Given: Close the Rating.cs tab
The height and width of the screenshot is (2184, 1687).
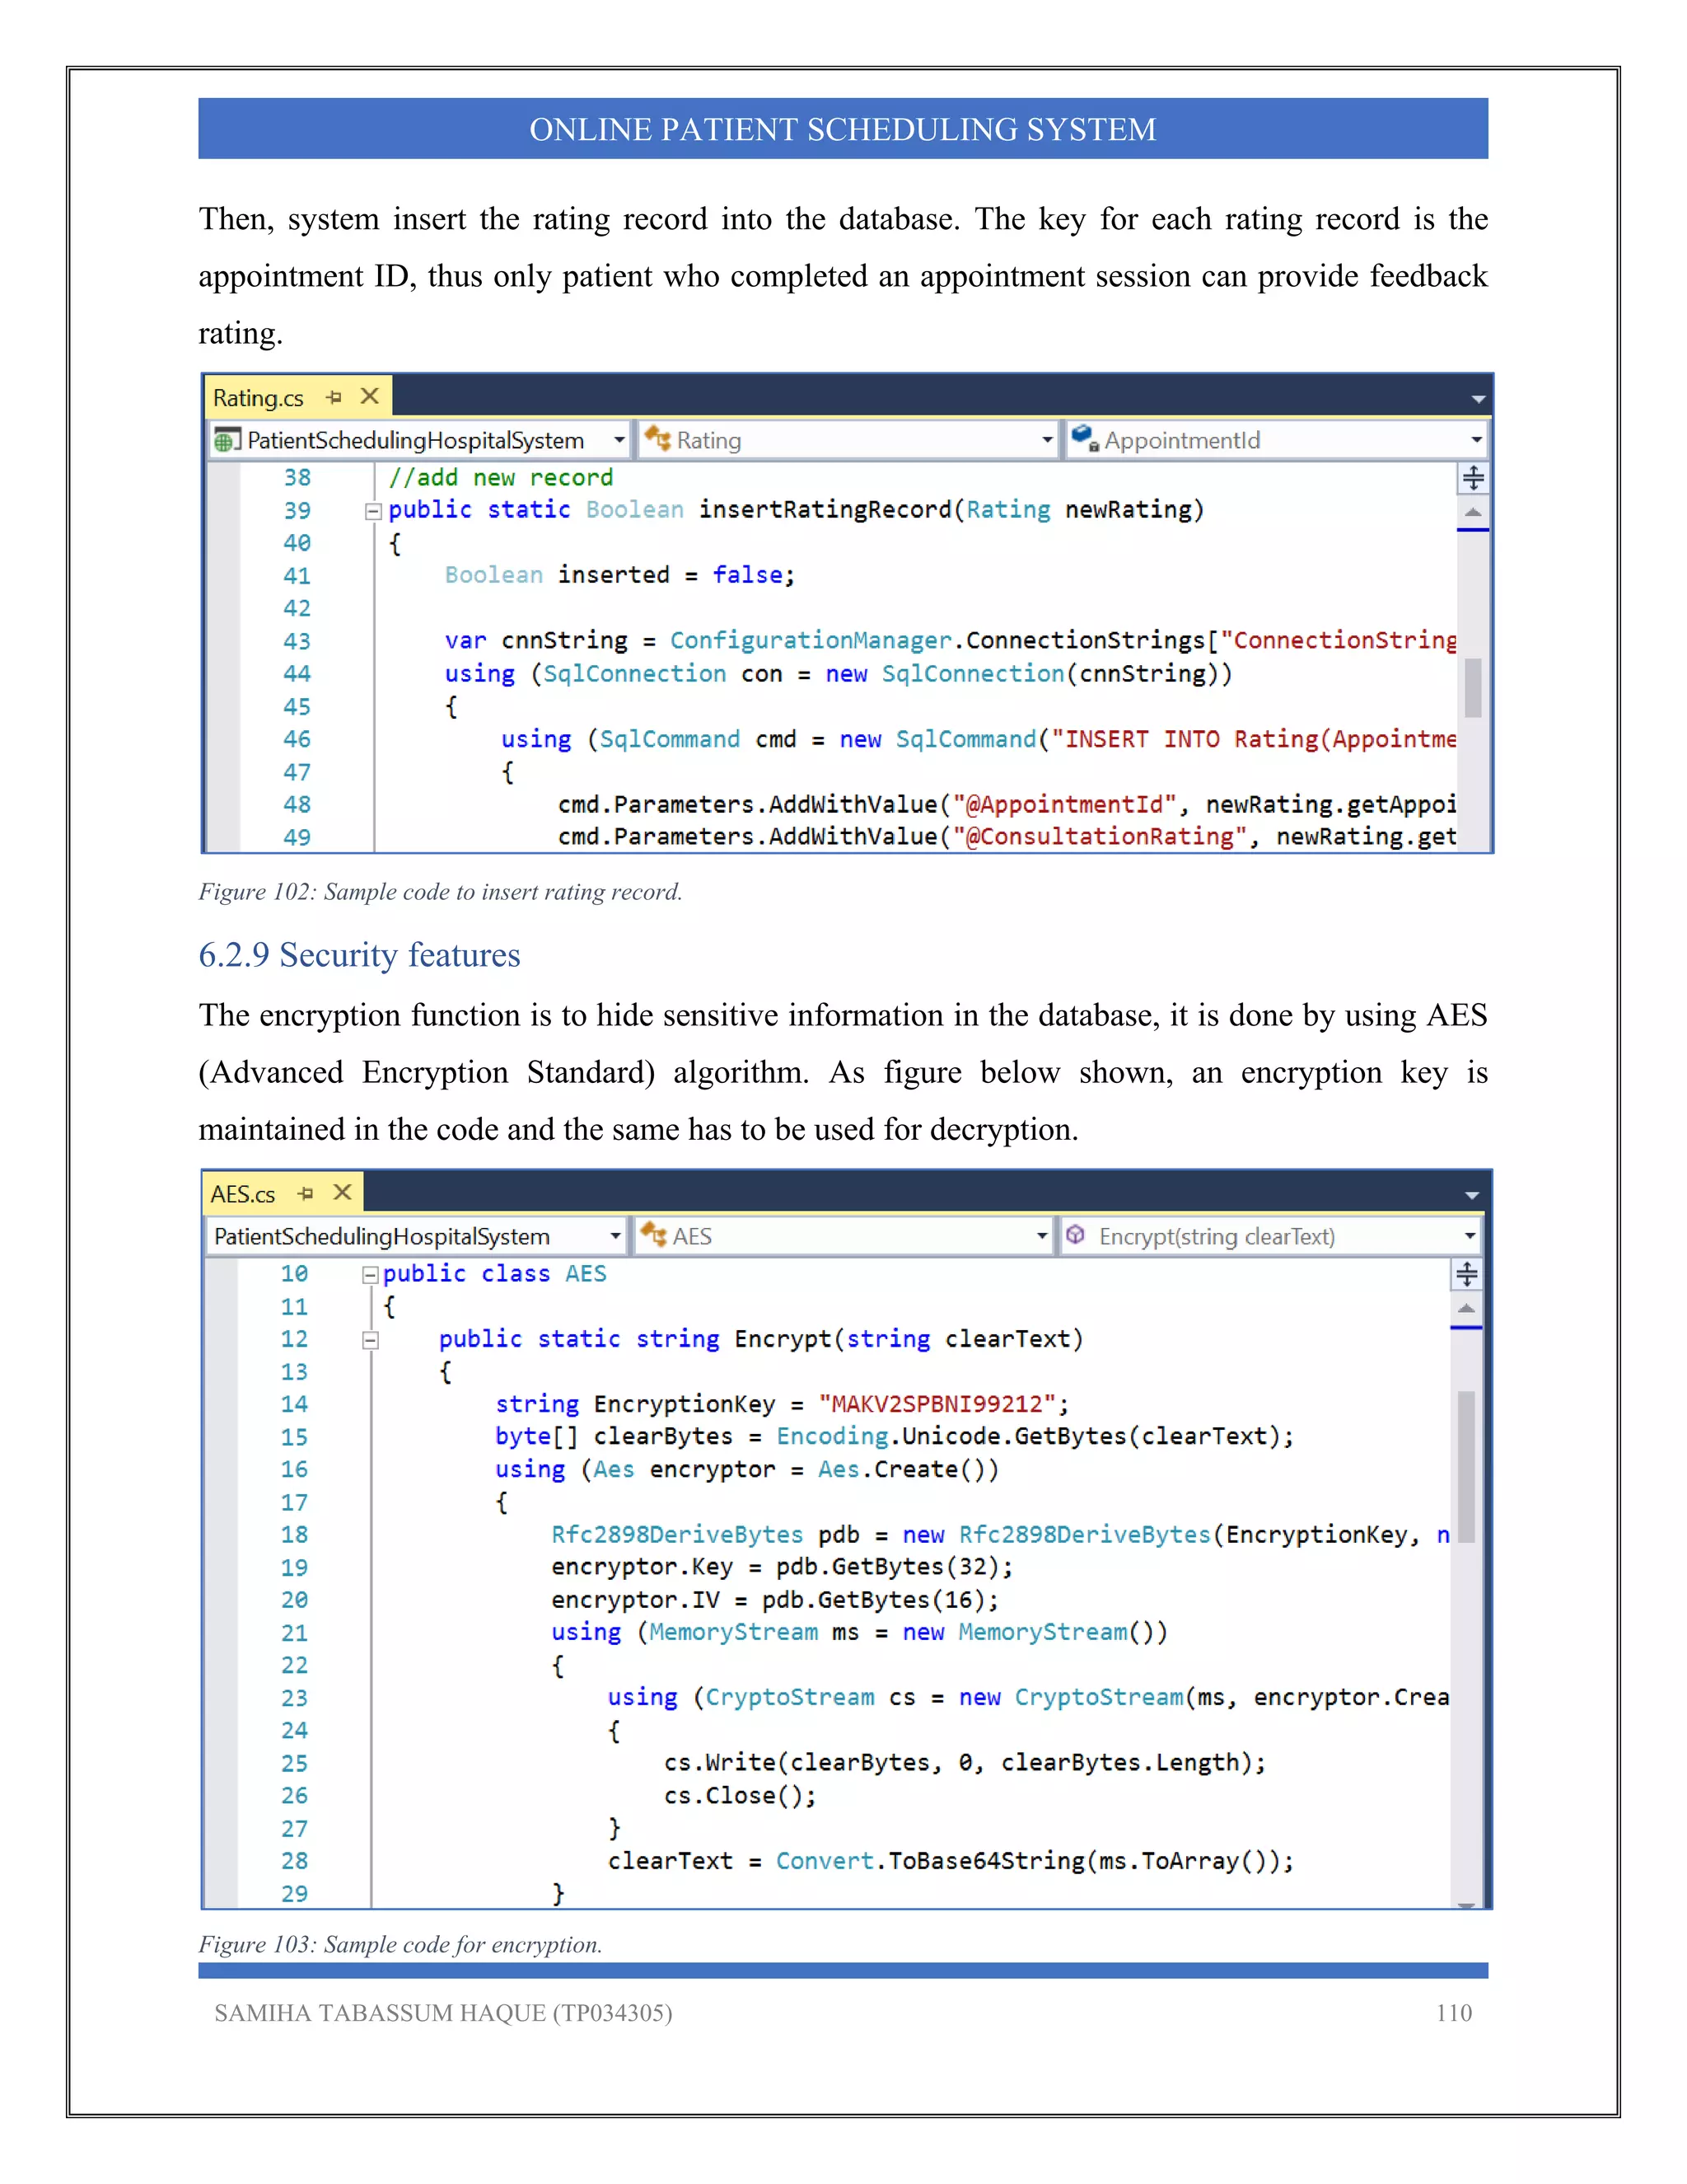Looking at the screenshot, I should [x=370, y=396].
